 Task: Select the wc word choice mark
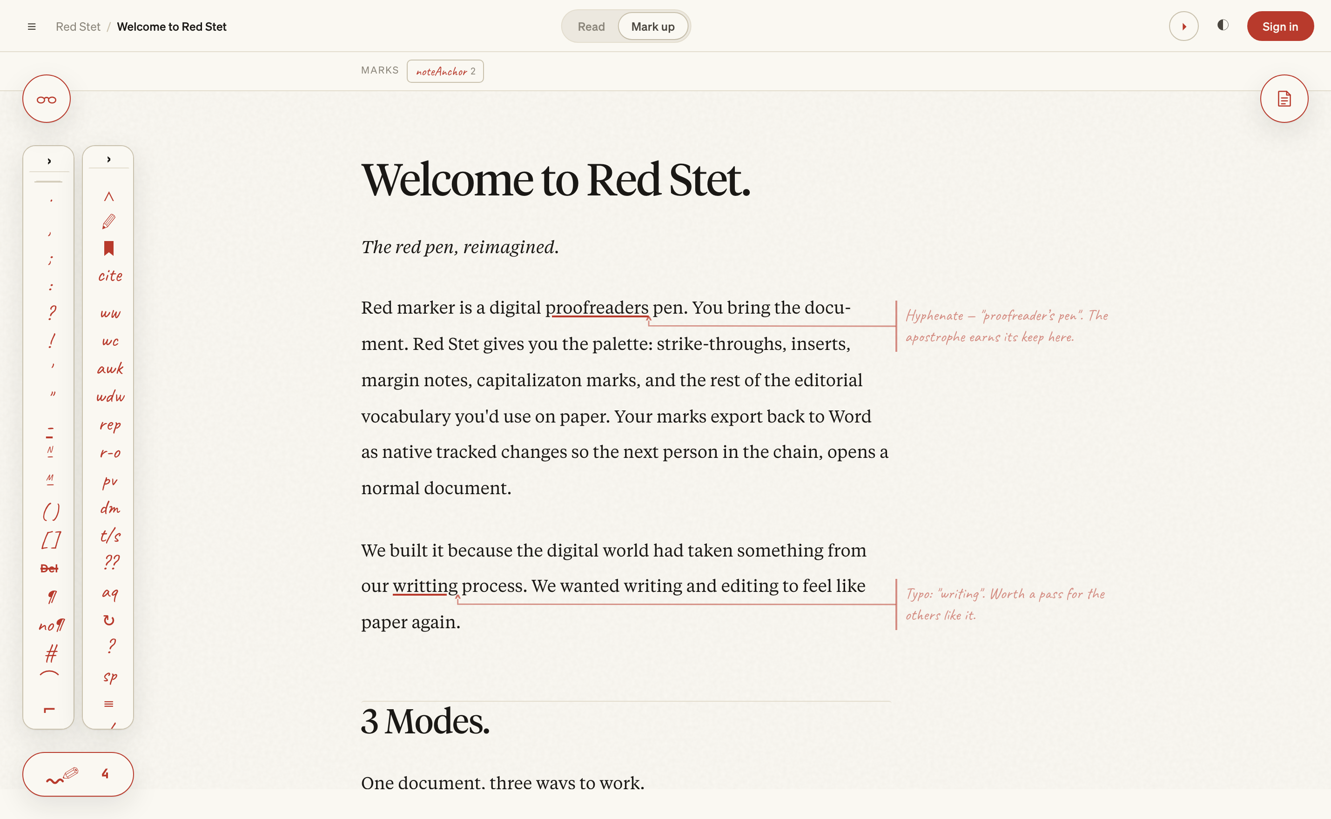pos(110,341)
